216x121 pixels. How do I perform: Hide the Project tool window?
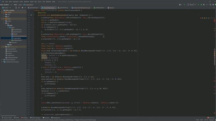[25, 8]
